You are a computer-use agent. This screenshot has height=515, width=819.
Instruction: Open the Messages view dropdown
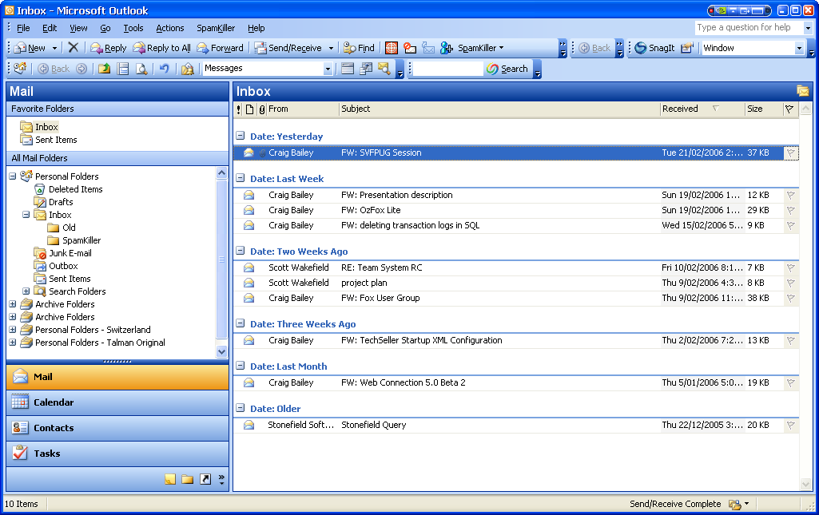pyautogui.click(x=328, y=69)
